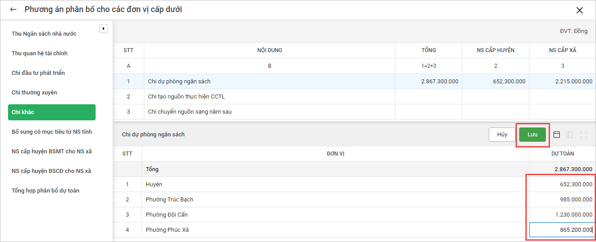Click the back arrow icon
The image size is (596, 242).
[13, 9]
